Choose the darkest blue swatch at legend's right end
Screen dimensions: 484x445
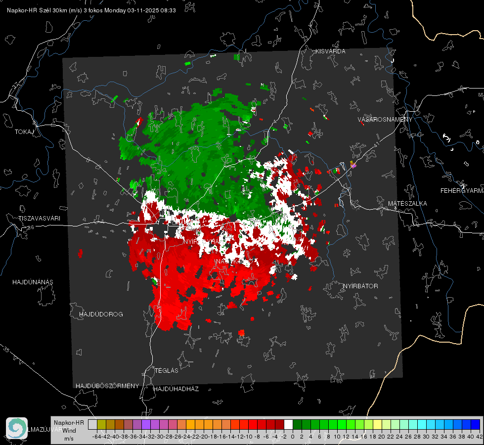(476, 424)
